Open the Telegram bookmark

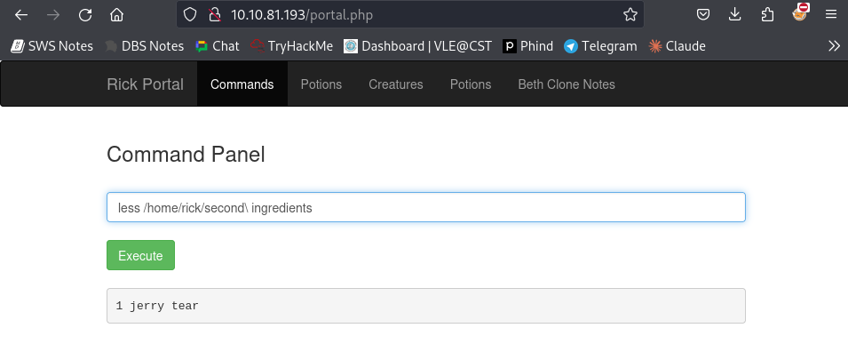tap(600, 46)
